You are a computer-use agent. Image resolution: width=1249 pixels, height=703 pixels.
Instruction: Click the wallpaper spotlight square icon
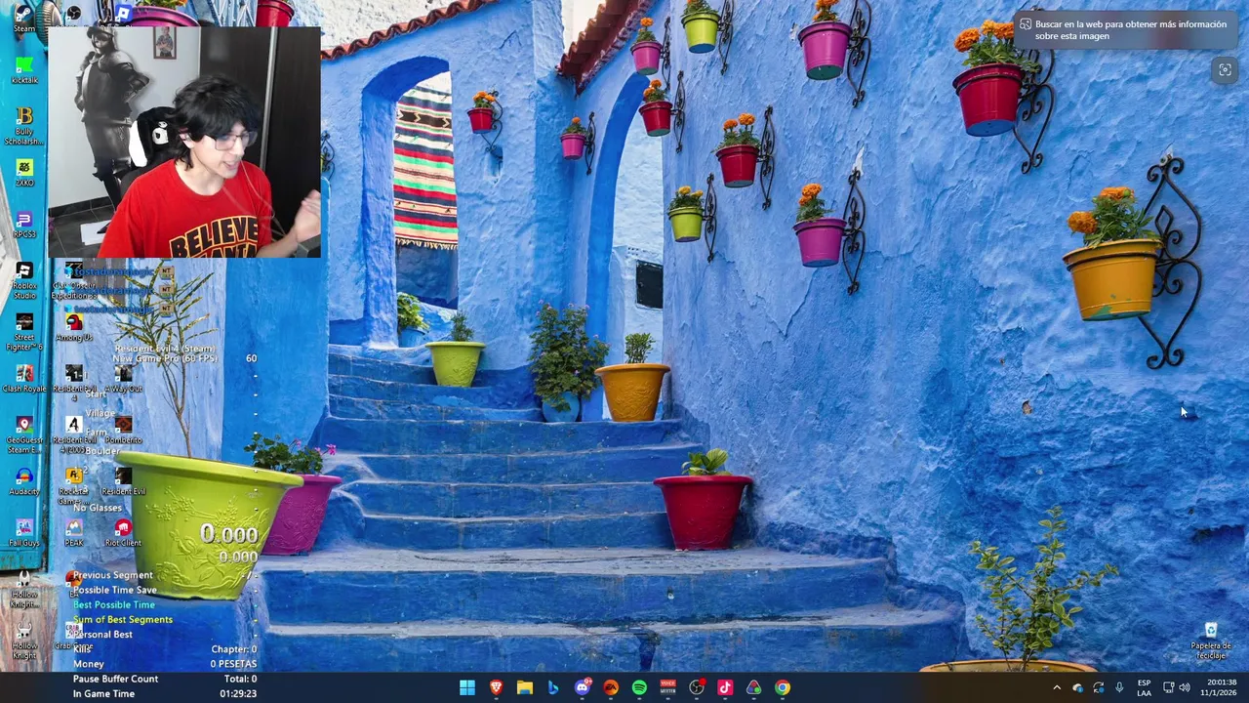click(1225, 69)
